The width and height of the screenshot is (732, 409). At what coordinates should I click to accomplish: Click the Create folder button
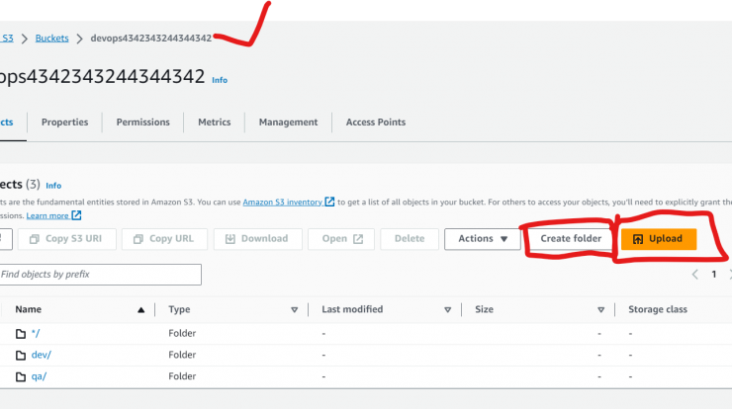(571, 239)
